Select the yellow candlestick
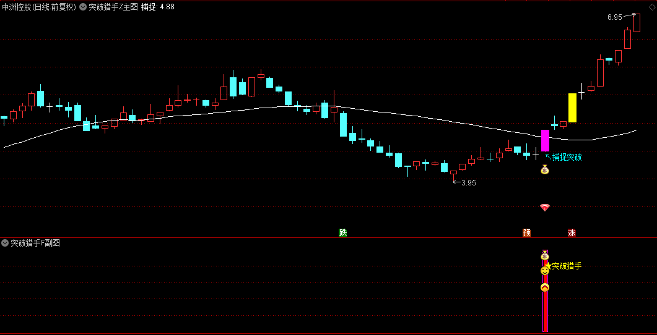The width and height of the screenshot is (657, 335). click(572, 108)
